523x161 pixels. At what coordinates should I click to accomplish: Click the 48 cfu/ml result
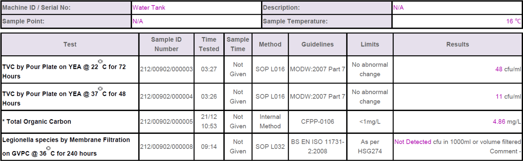(x=508, y=69)
